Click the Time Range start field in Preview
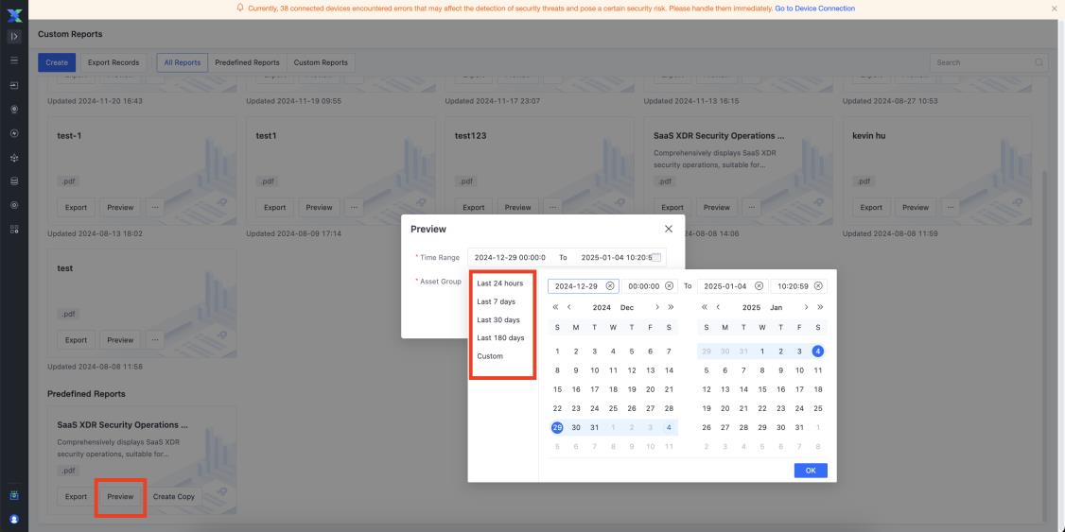The image size is (1065, 532). point(510,258)
